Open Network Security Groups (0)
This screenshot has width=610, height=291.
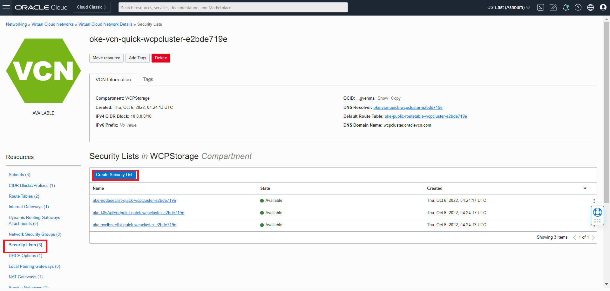(x=35, y=235)
